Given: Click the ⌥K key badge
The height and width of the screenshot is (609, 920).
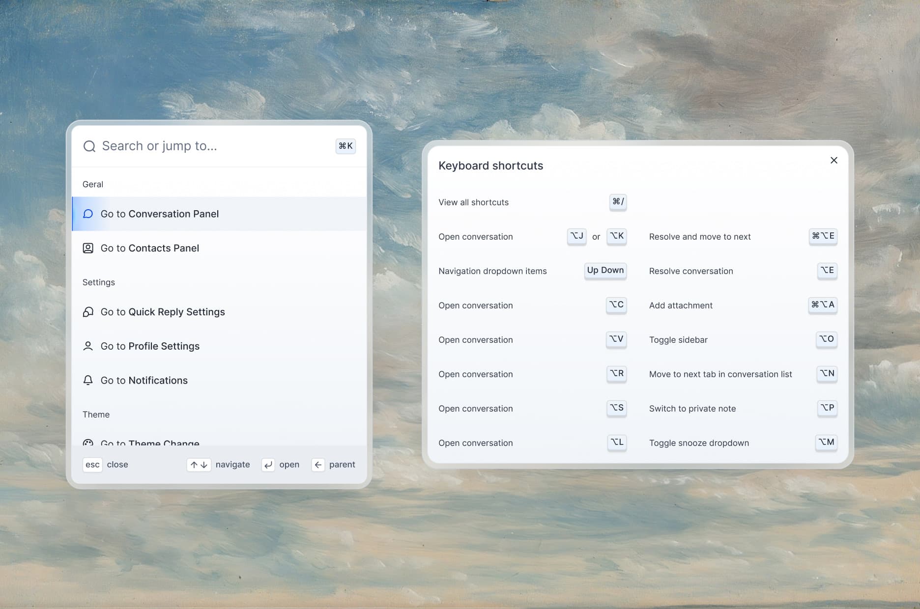Looking at the screenshot, I should (617, 236).
